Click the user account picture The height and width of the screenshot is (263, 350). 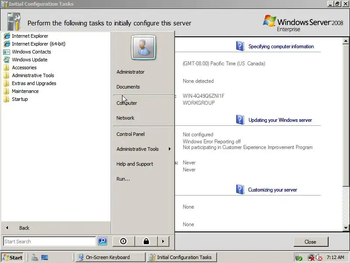point(143,47)
